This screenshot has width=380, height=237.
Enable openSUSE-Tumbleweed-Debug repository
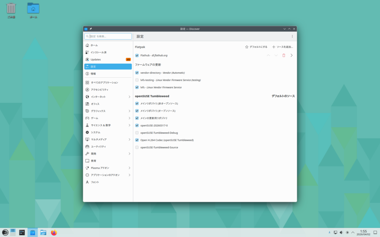point(137,133)
